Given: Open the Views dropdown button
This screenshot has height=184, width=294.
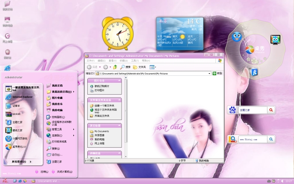Looking at the screenshot, I should tap(153, 67).
